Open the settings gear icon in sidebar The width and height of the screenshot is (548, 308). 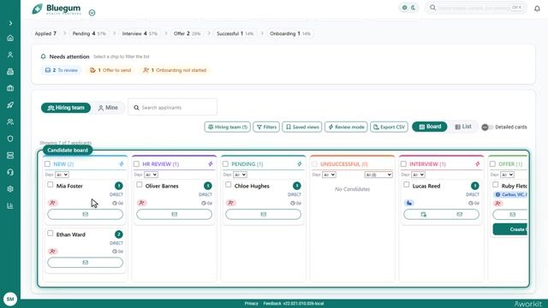[10, 189]
